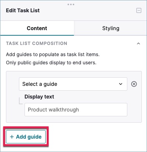147x152 pixels.
Task: Click the 'Add guides to populate' description text
Action: click(53, 55)
